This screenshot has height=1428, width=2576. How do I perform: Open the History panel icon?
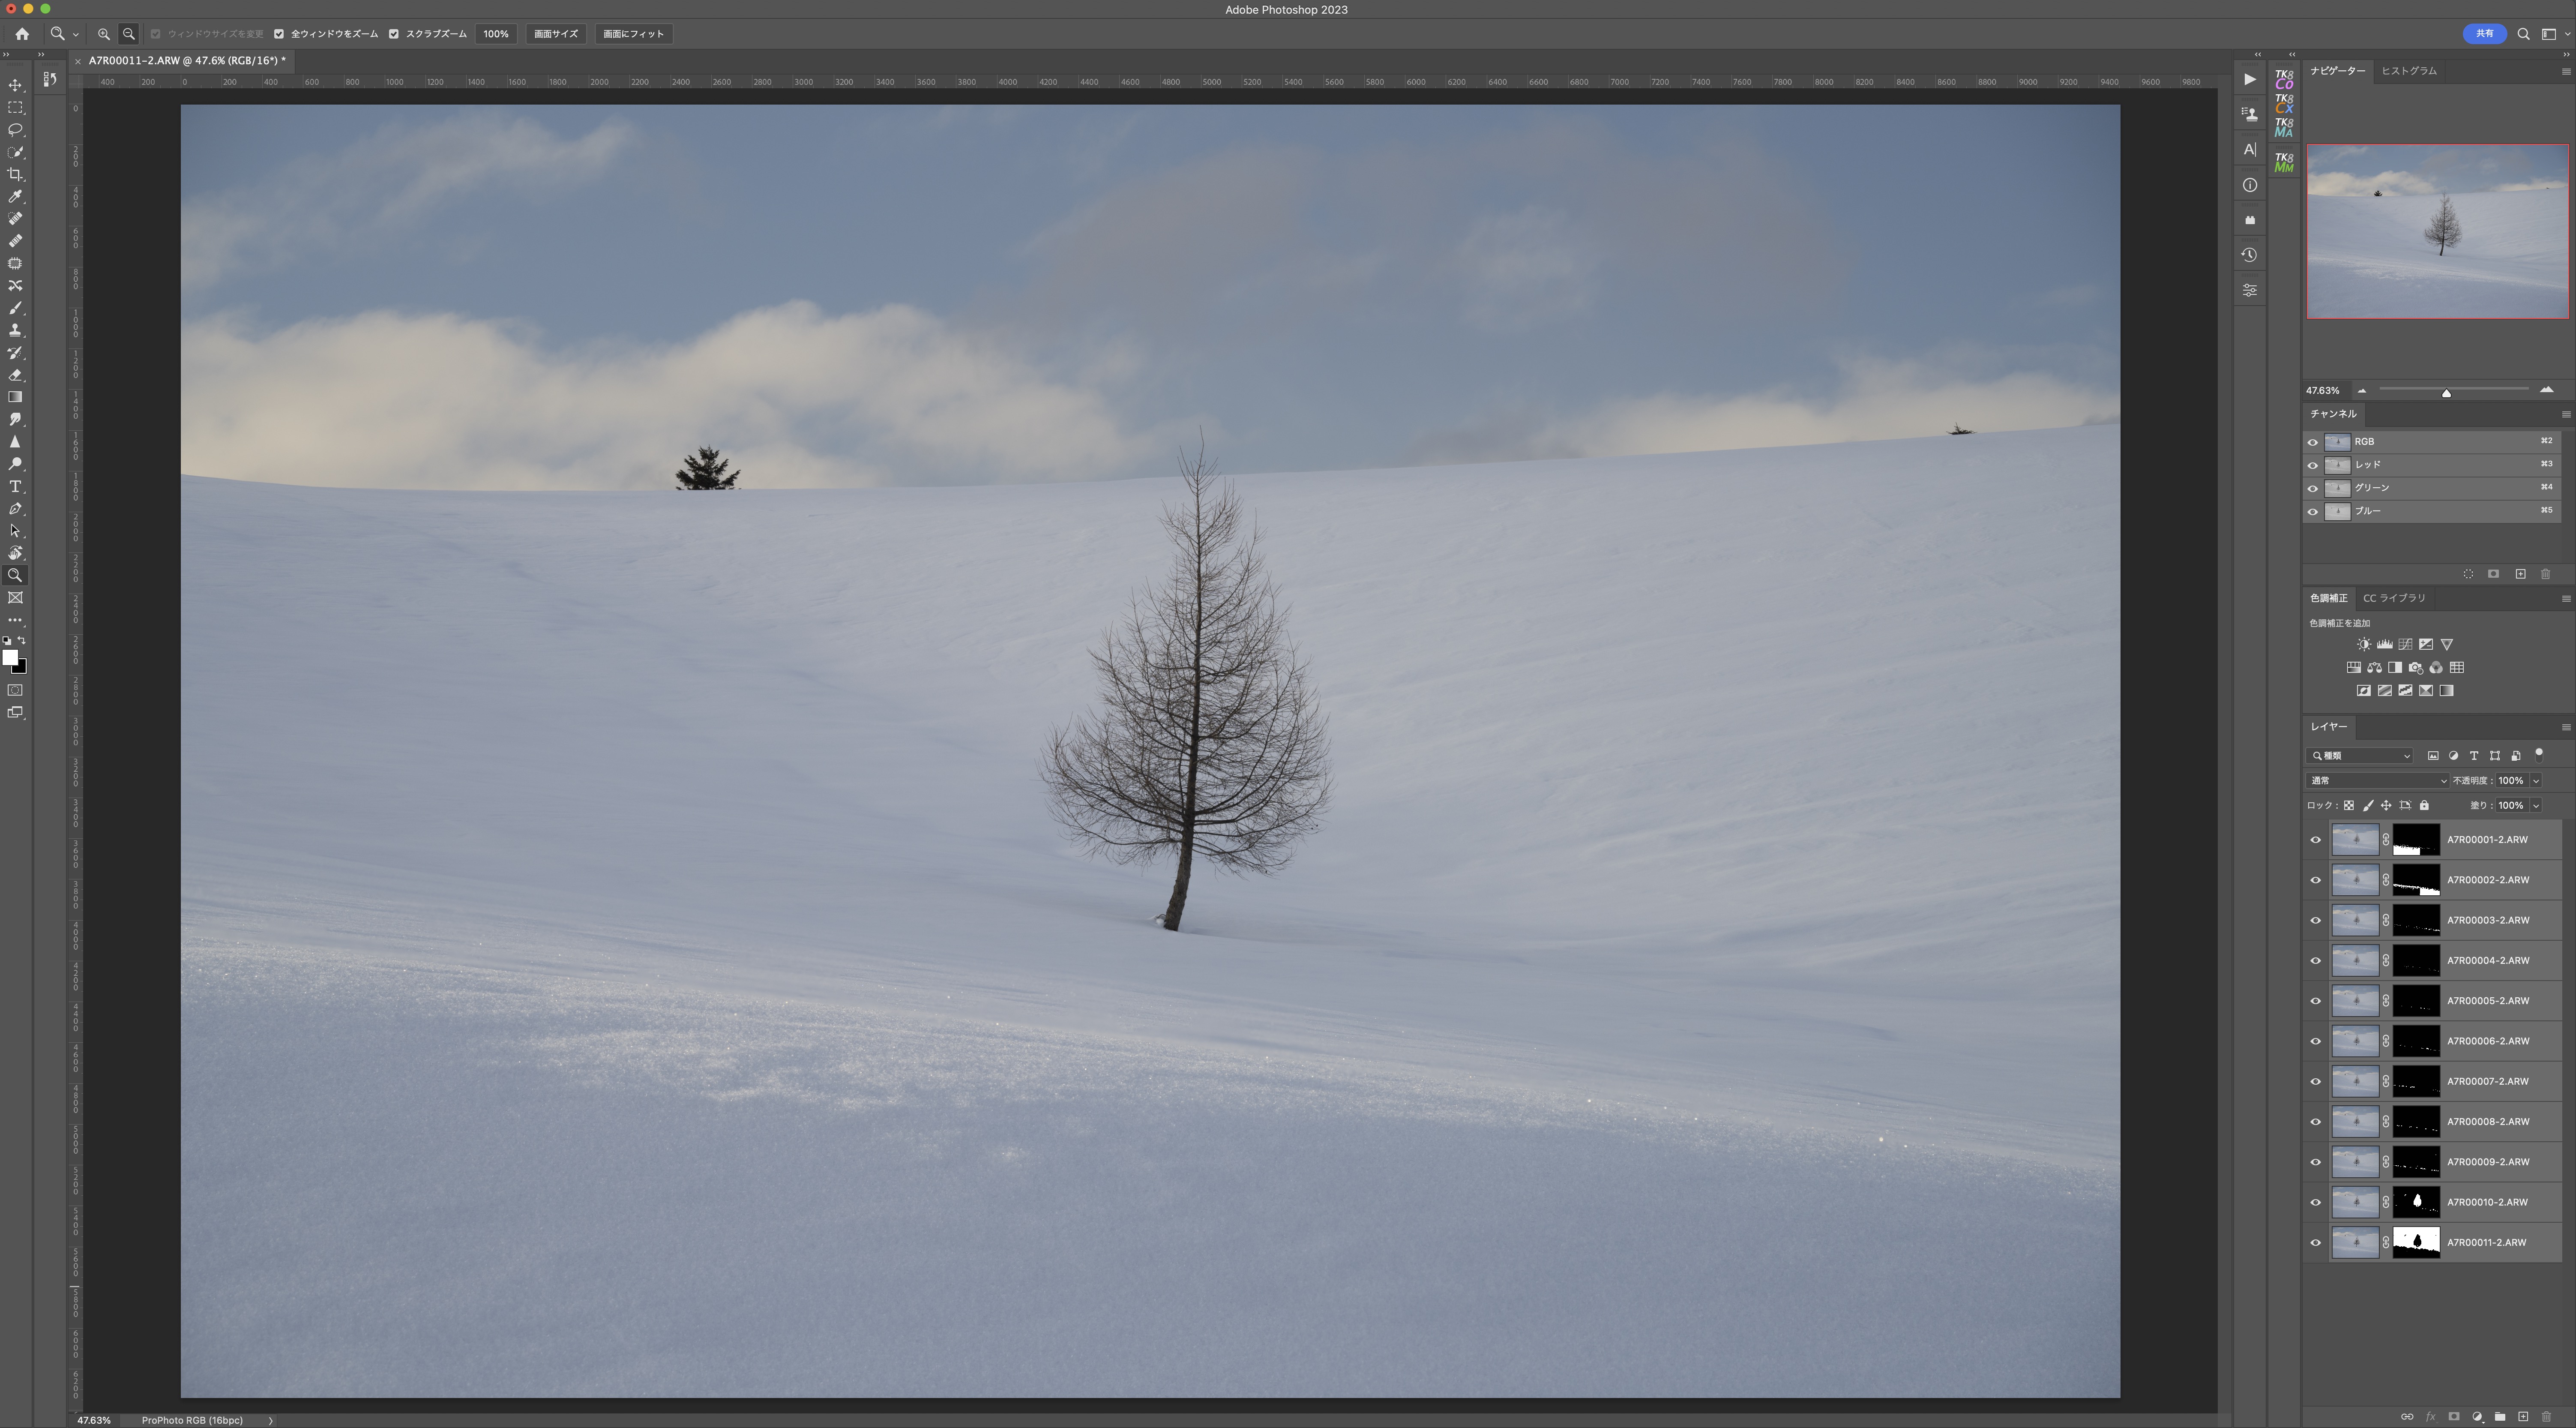pyautogui.click(x=2249, y=255)
